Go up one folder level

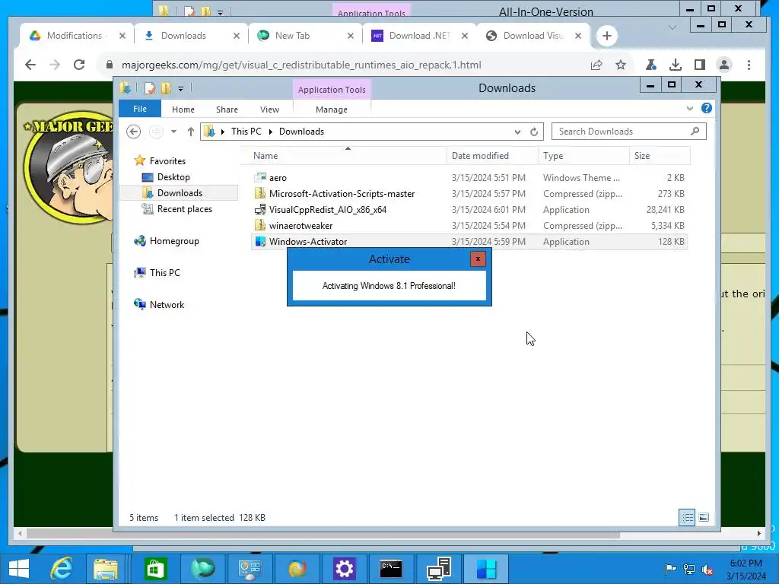pos(190,132)
